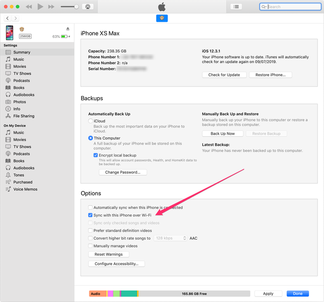Click Audiobooks headphone icon under Settings
This screenshot has height=302, width=324.
tap(8, 95)
